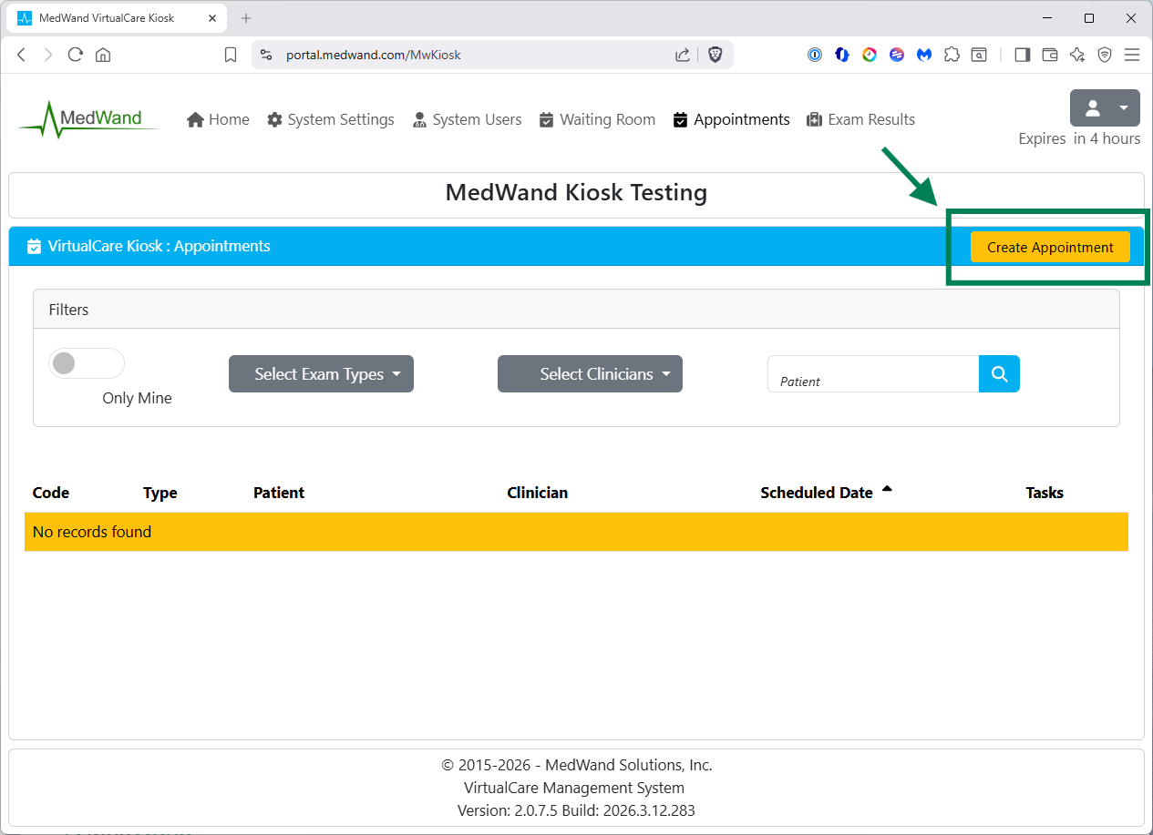Enable the Only Mine toggle switch
The width and height of the screenshot is (1153, 835).
click(x=87, y=364)
